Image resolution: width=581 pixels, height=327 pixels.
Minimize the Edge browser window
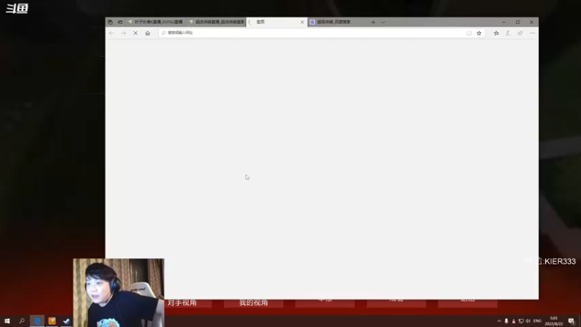(503, 23)
